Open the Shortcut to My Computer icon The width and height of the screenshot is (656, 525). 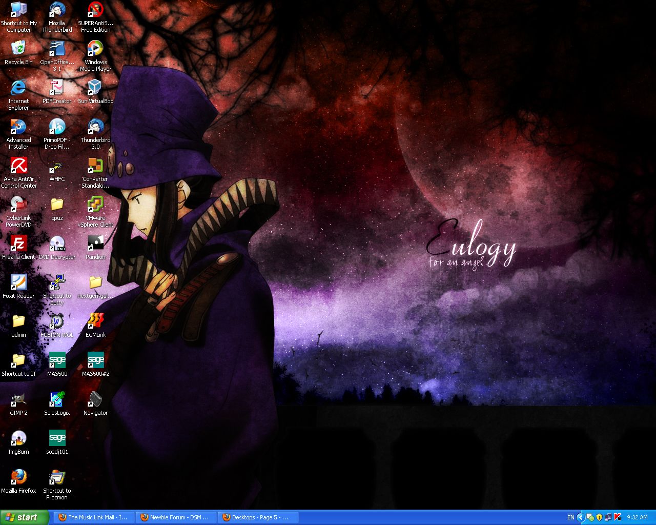[18, 17]
